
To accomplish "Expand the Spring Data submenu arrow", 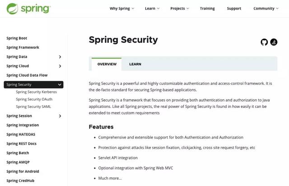I will click(60, 57).
